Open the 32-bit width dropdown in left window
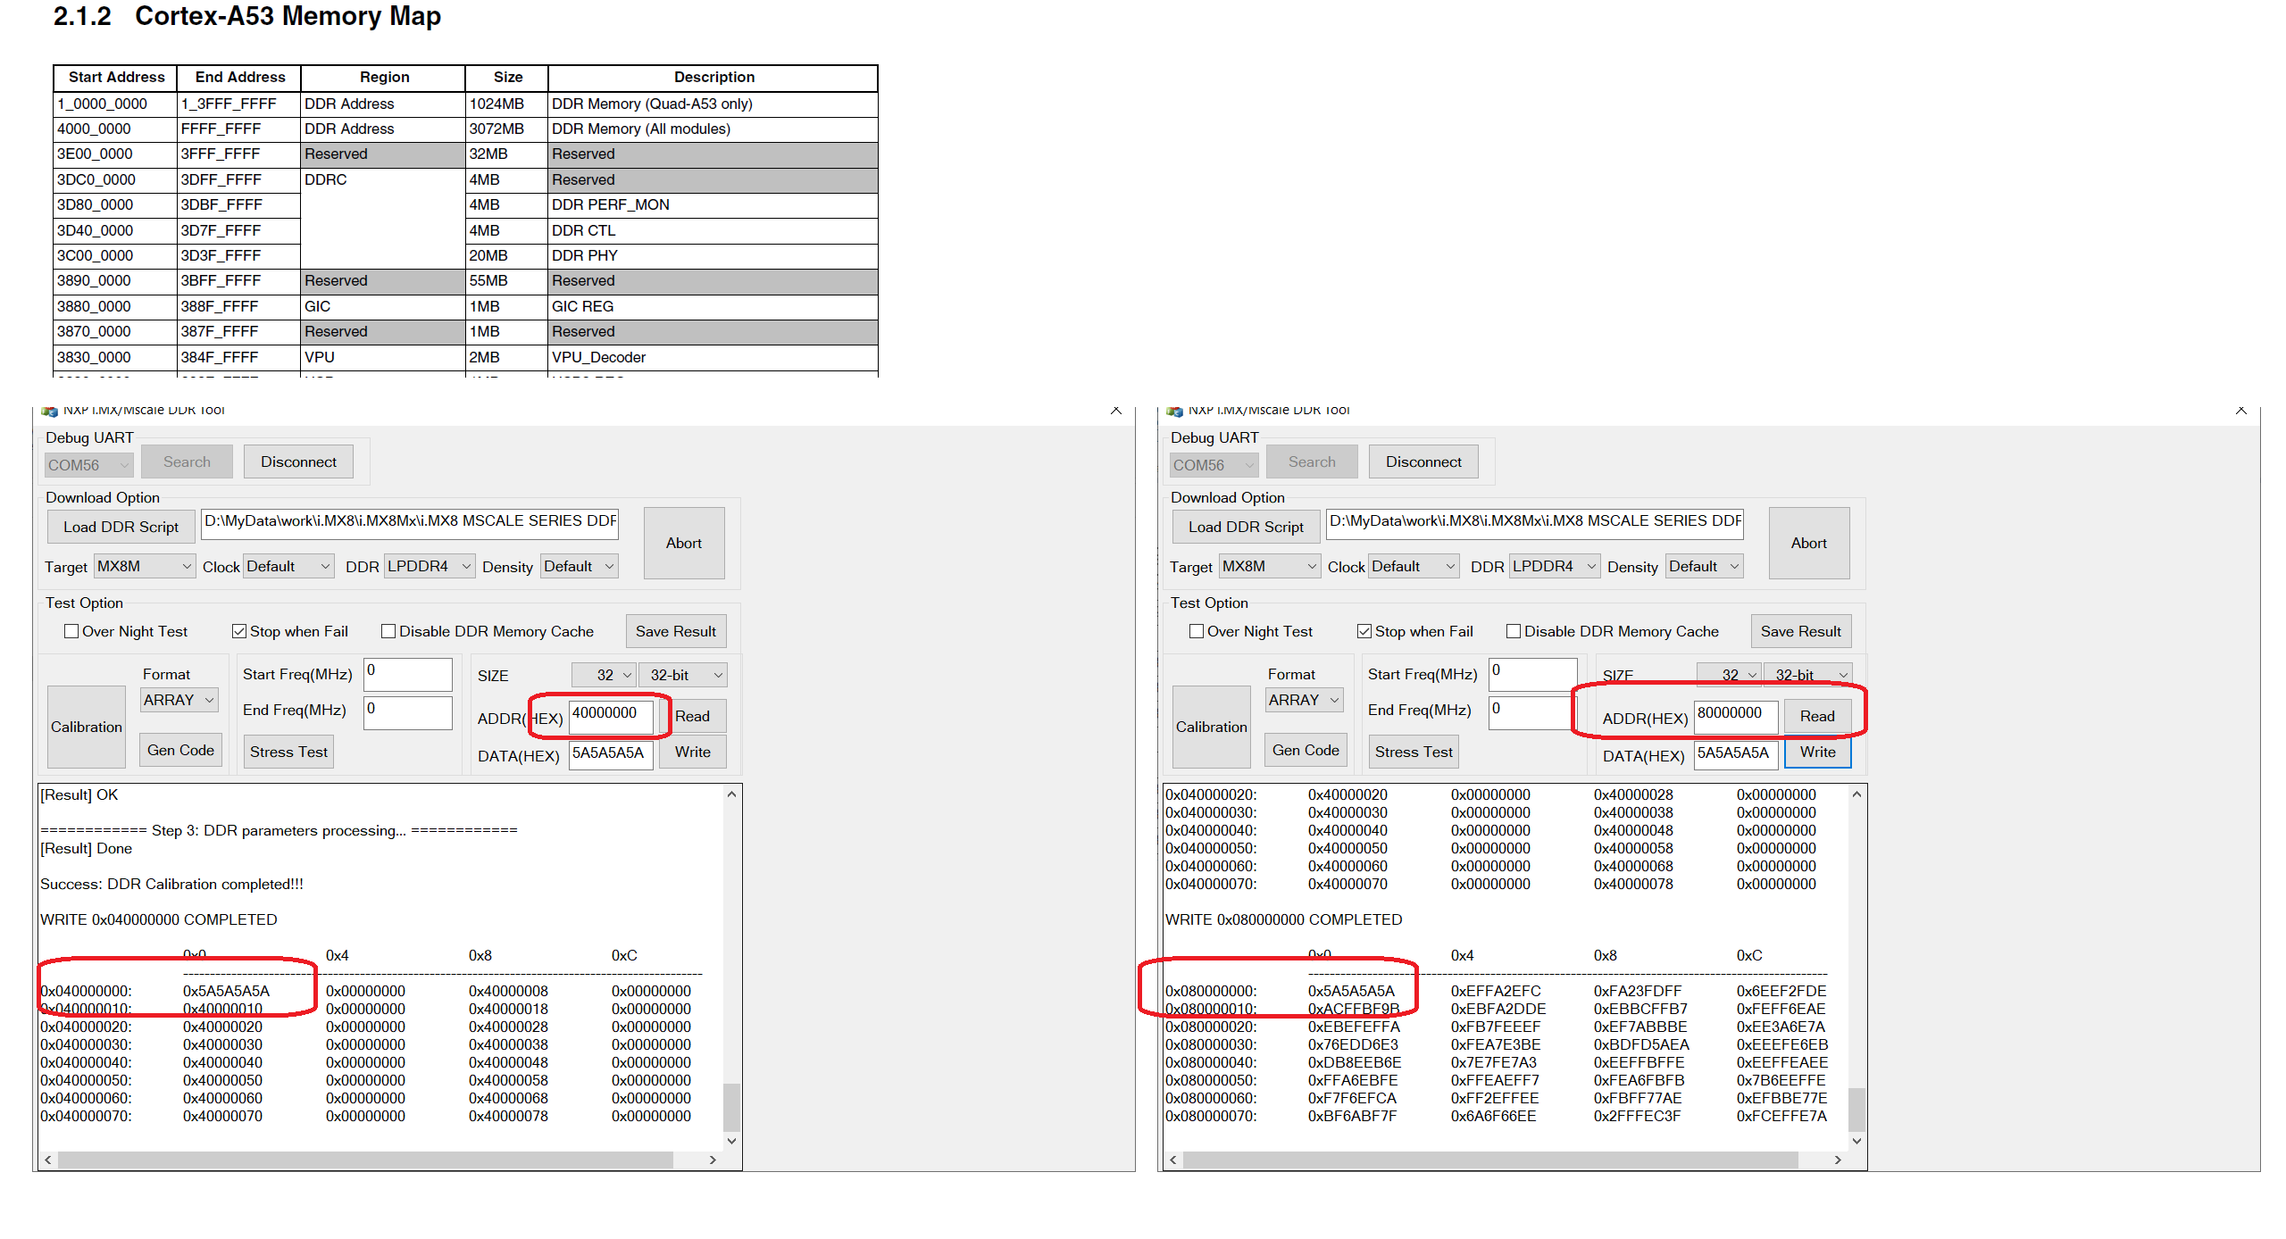The height and width of the screenshot is (1239, 2286). 683,675
